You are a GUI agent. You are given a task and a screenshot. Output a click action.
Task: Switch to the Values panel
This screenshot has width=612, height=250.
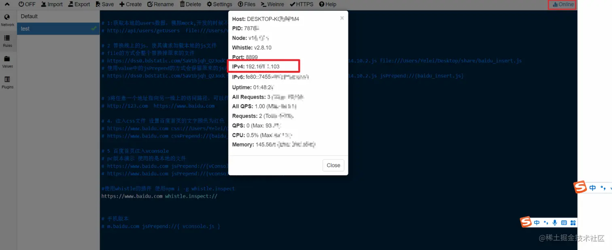(x=7, y=62)
